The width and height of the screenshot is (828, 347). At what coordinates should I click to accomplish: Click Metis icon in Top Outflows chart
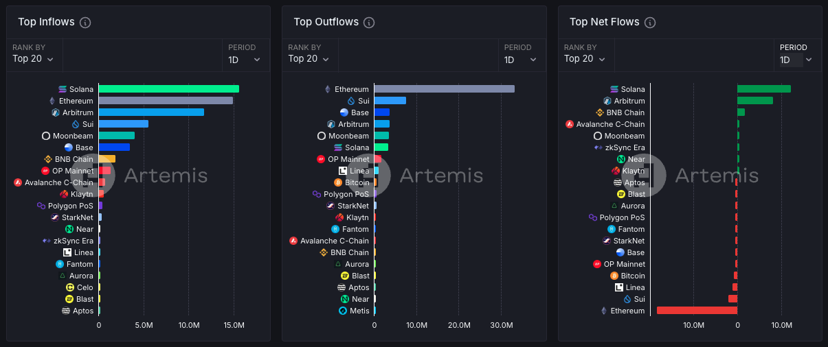tap(343, 311)
